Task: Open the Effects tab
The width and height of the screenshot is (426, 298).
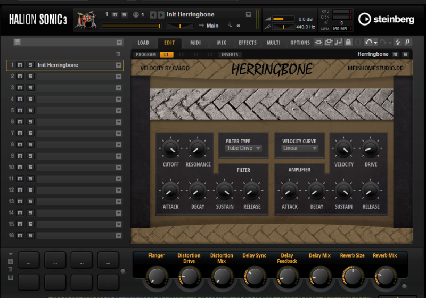Action: (247, 43)
